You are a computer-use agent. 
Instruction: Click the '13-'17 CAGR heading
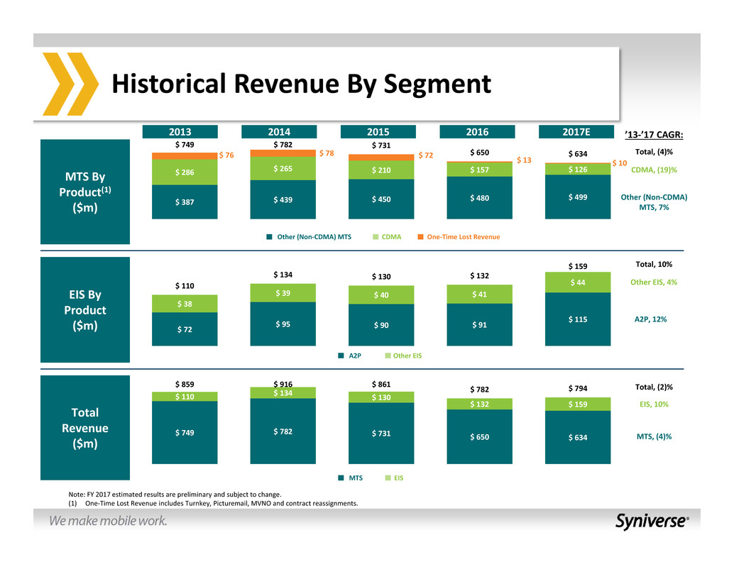654,135
